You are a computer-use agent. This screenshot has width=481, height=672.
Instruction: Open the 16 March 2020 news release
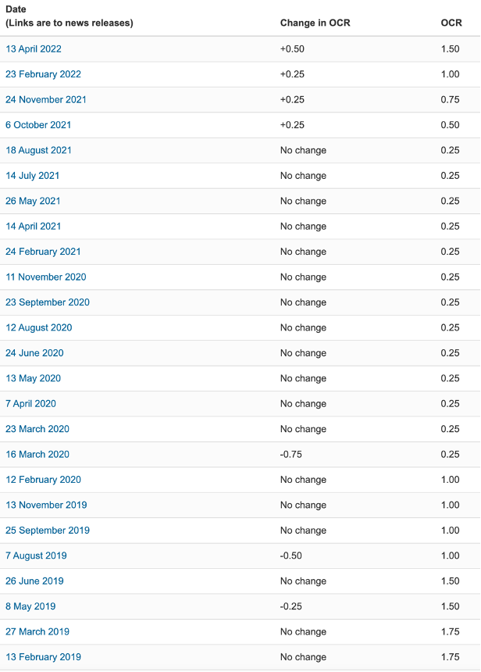[37, 454]
